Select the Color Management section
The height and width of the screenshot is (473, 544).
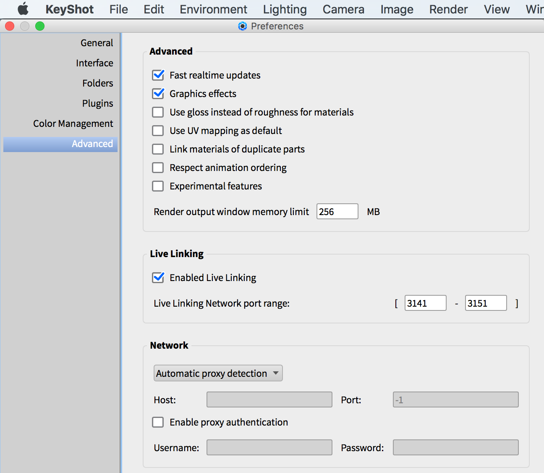[x=73, y=124]
